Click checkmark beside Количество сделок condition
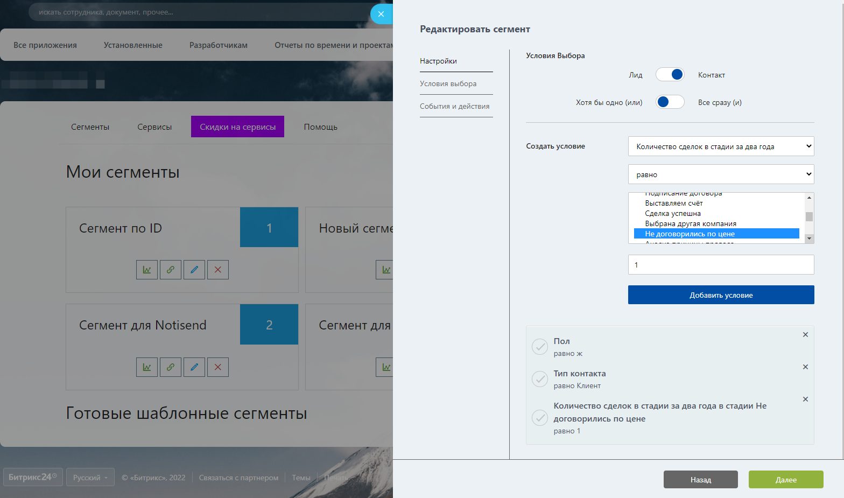Screen dimensions: 844x498 pyautogui.click(x=540, y=418)
